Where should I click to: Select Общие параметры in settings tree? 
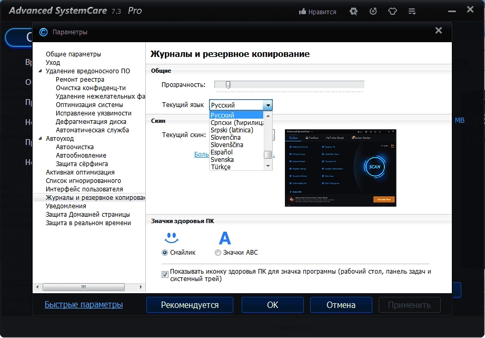click(x=73, y=54)
